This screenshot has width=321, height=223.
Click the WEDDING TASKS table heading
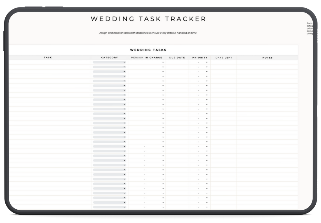click(x=148, y=50)
